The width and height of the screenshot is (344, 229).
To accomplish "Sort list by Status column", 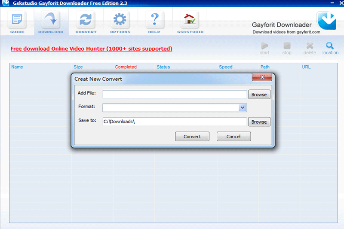I will tap(163, 67).
